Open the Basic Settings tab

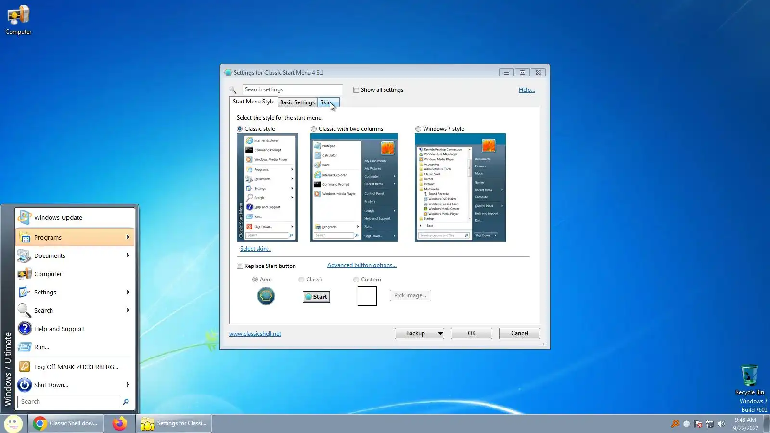point(297,102)
